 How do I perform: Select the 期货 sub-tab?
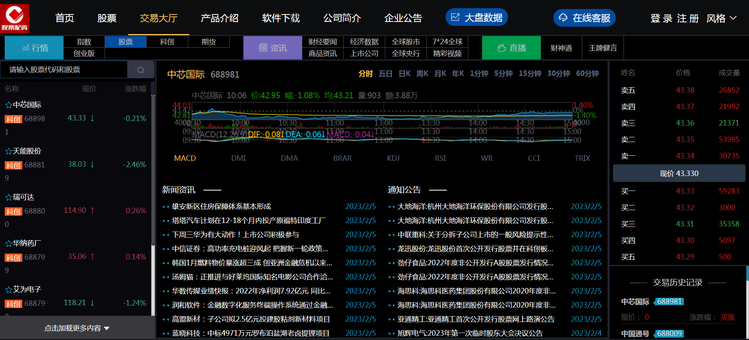pyautogui.click(x=209, y=42)
